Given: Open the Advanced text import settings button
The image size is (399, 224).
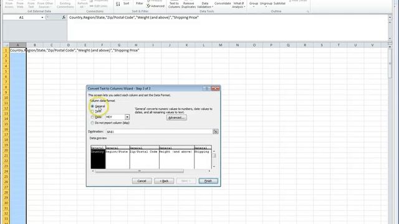Looking at the screenshot, I should [x=176, y=118].
